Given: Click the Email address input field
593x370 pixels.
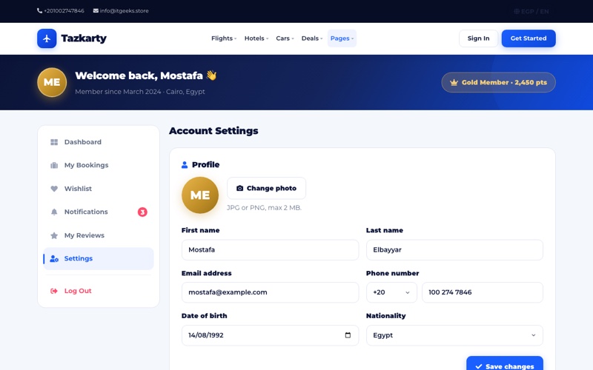Looking at the screenshot, I should coord(270,292).
